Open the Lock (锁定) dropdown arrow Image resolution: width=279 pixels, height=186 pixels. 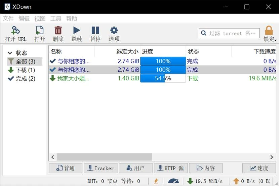[x=275, y=40]
